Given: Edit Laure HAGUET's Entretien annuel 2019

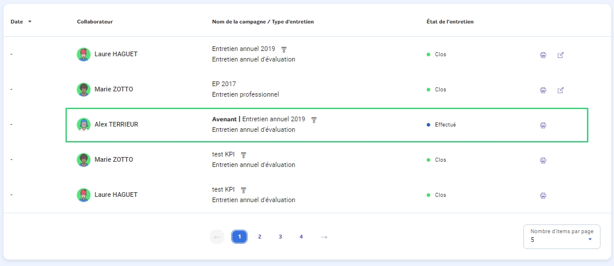Looking at the screenshot, I should click(x=560, y=55).
